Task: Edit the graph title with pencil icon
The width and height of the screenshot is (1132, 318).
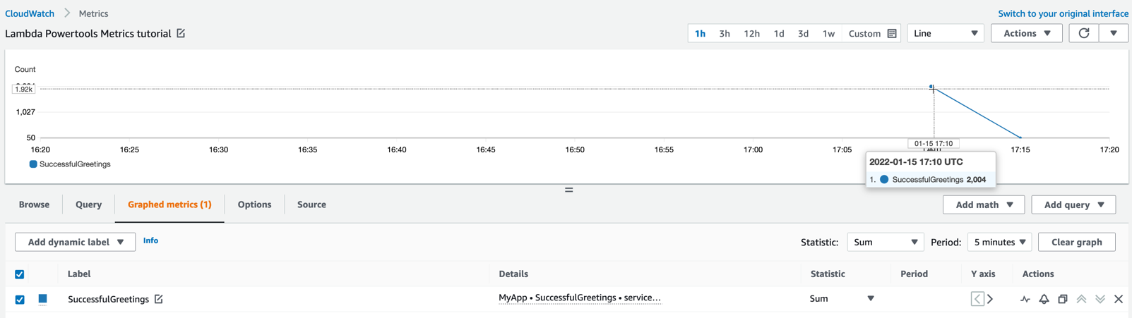Action: (181, 33)
